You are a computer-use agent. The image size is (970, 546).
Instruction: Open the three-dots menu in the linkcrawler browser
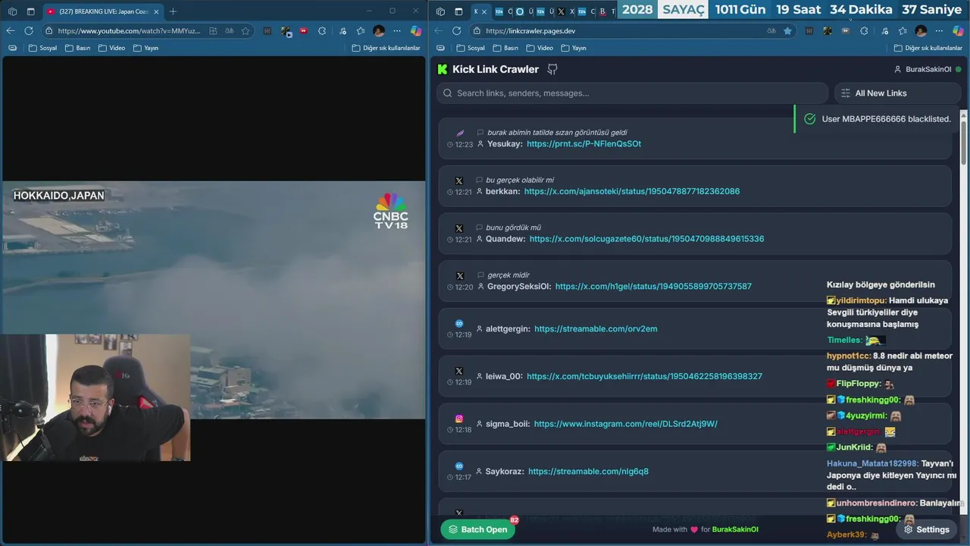[x=940, y=30]
